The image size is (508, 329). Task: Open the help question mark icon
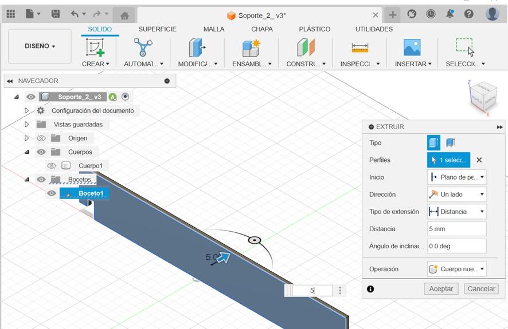click(x=469, y=14)
